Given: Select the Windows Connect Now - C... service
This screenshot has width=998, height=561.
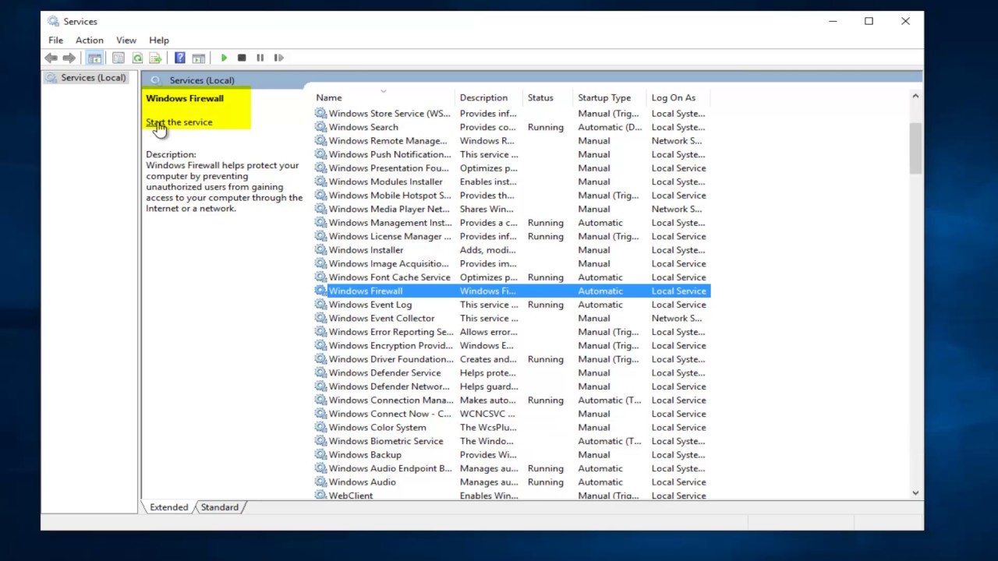Looking at the screenshot, I should tap(511, 414).
